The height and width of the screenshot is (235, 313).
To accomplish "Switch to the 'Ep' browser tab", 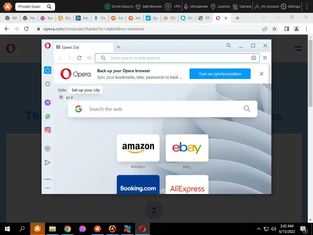I will click(153, 18).
